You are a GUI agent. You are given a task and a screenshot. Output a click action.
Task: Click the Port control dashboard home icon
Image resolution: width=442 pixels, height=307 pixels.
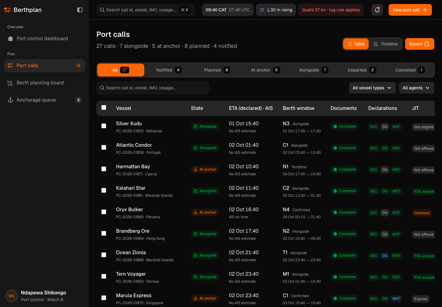(x=10, y=39)
